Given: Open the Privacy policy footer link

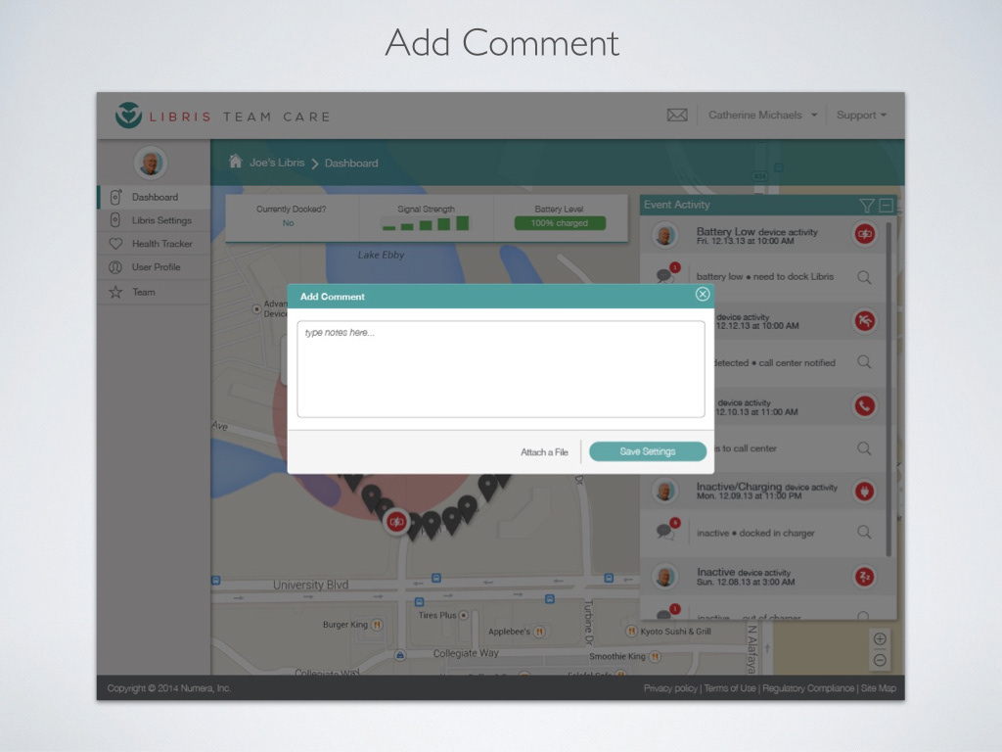Looking at the screenshot, I should click(670, 688).
